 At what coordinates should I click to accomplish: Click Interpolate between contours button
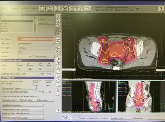point(23,110)
